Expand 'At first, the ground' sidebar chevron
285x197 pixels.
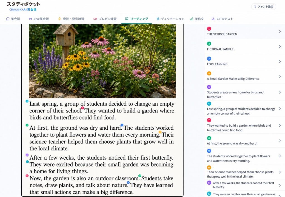(x=280, y=141)
